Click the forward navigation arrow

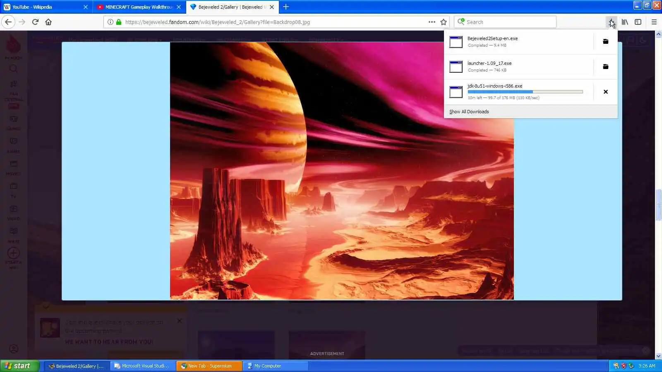22,22
